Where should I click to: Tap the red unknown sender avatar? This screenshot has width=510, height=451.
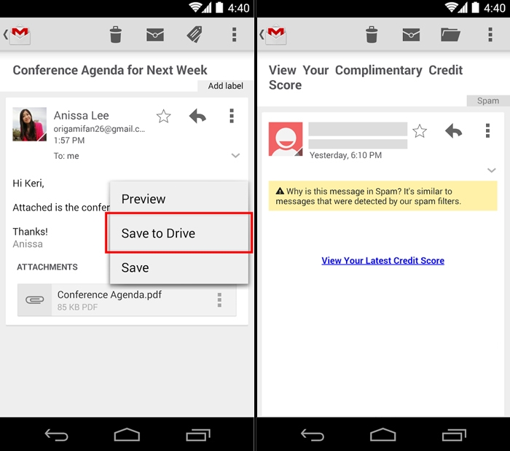point(286,139)
